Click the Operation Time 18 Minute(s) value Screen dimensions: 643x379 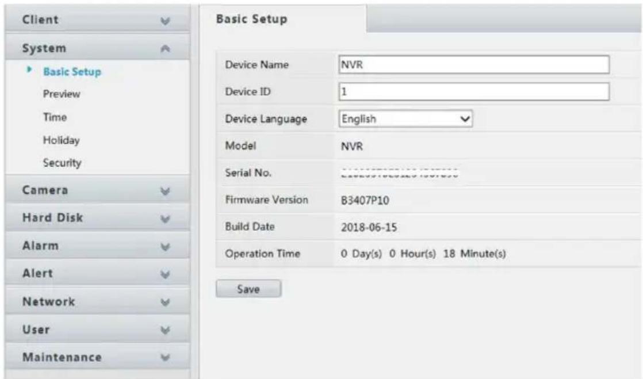(474, 254)
